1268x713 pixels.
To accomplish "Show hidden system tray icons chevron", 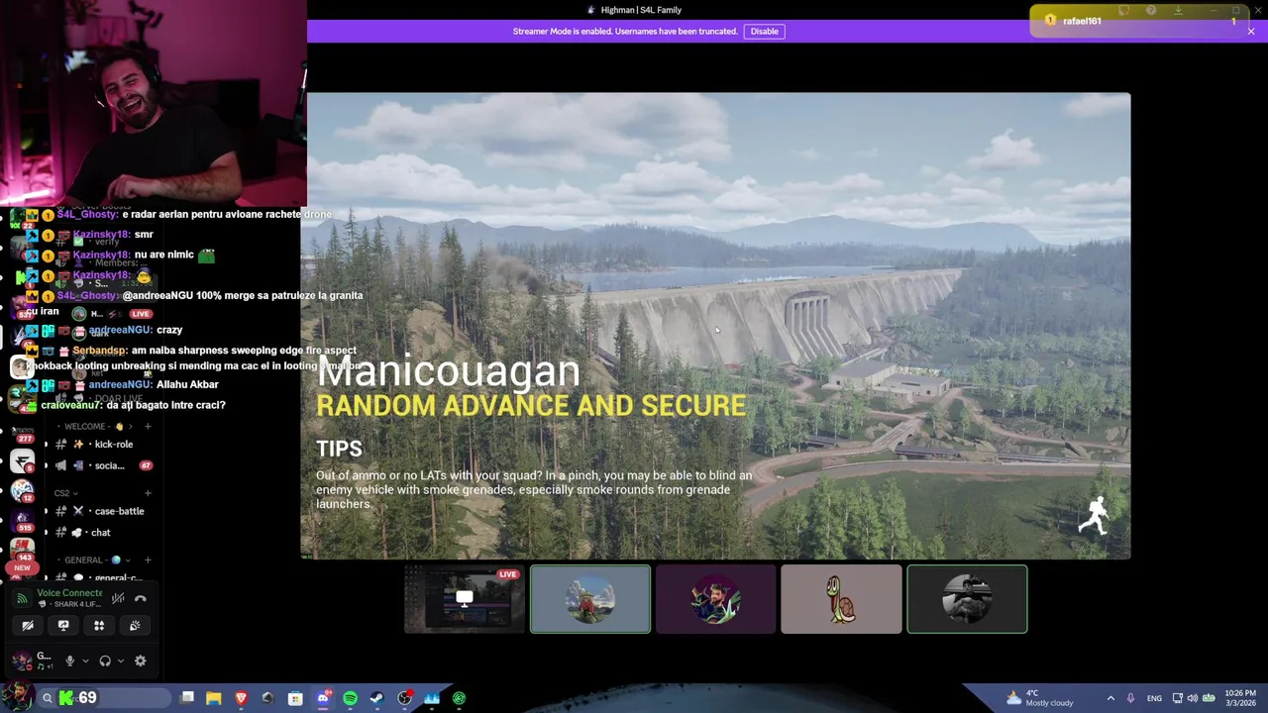I will coord(1110,698).
